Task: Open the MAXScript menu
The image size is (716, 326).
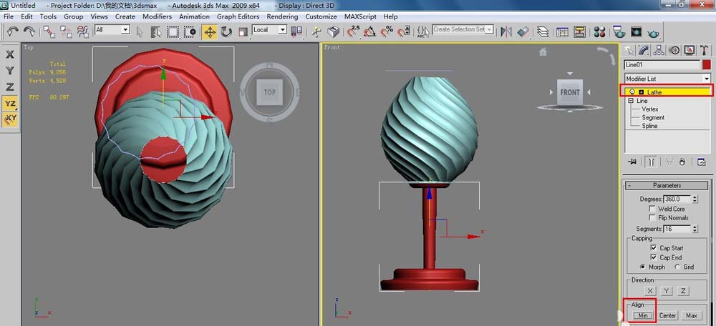Action: [360, 16]
